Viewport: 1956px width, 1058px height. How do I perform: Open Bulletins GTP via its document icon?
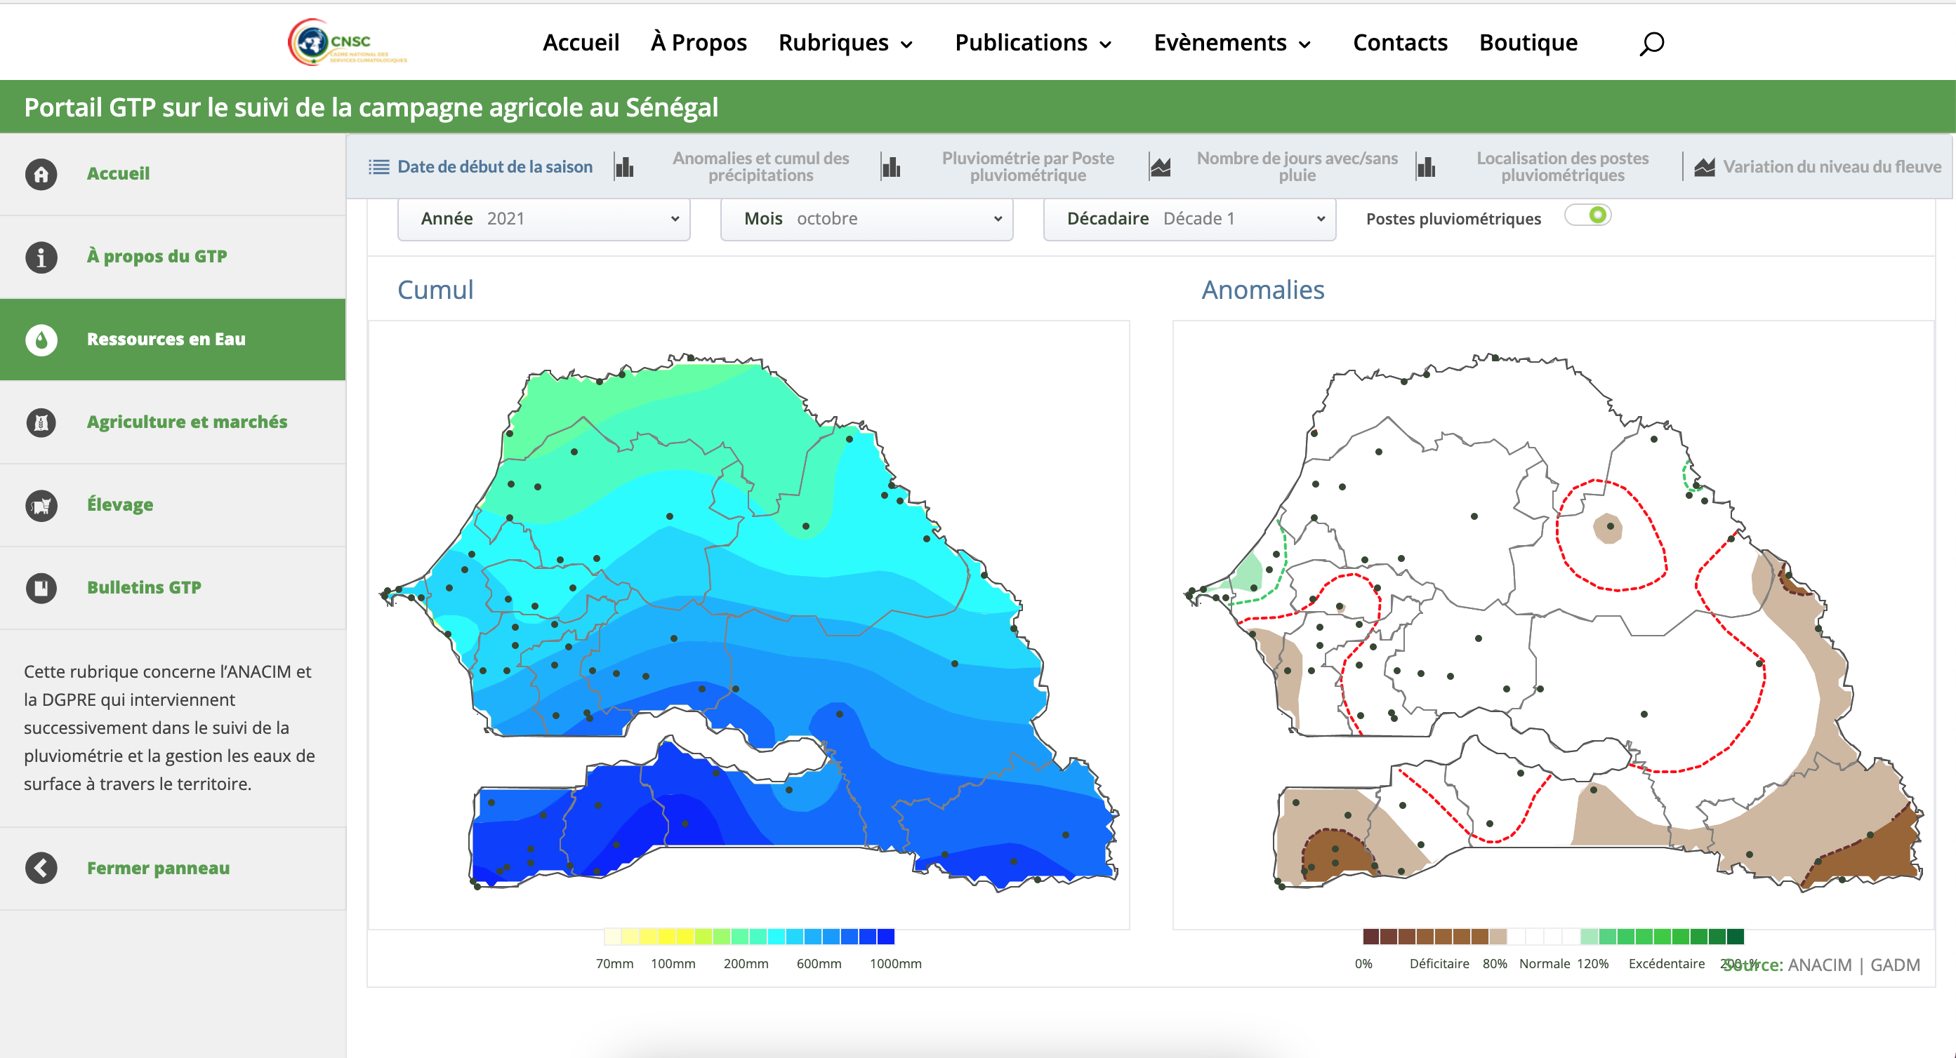(x=40, y=587)
